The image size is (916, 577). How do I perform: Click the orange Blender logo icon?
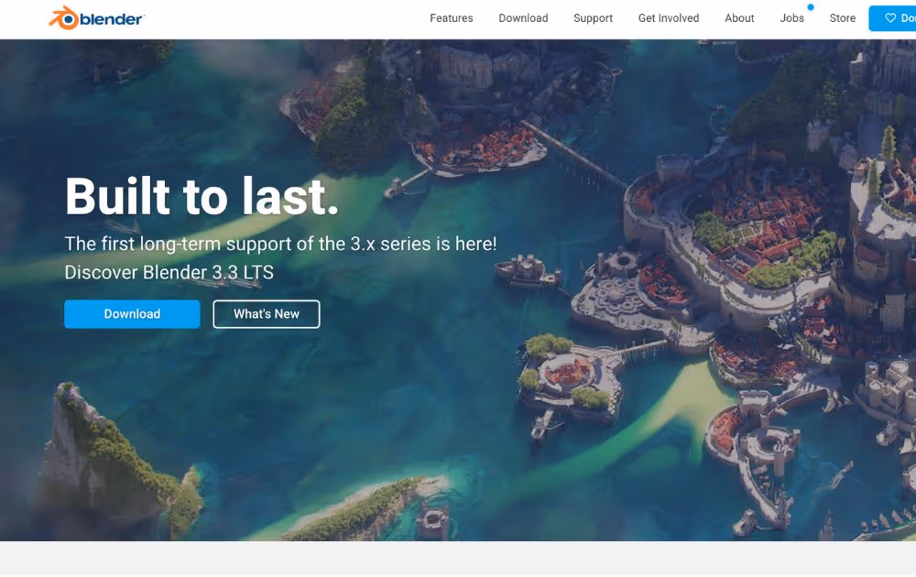point(64,18)
